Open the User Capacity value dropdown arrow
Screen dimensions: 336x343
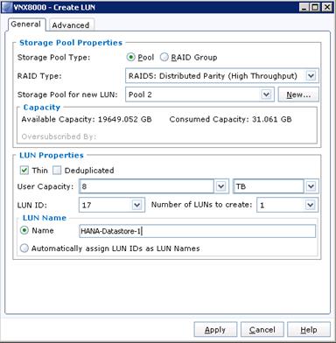pos(221,186)
